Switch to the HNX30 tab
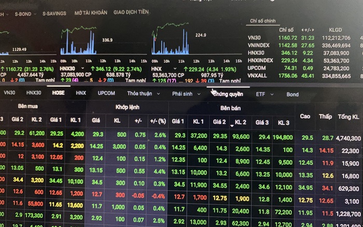The width and height of the screenshot is (363, 227). [34, 93]
